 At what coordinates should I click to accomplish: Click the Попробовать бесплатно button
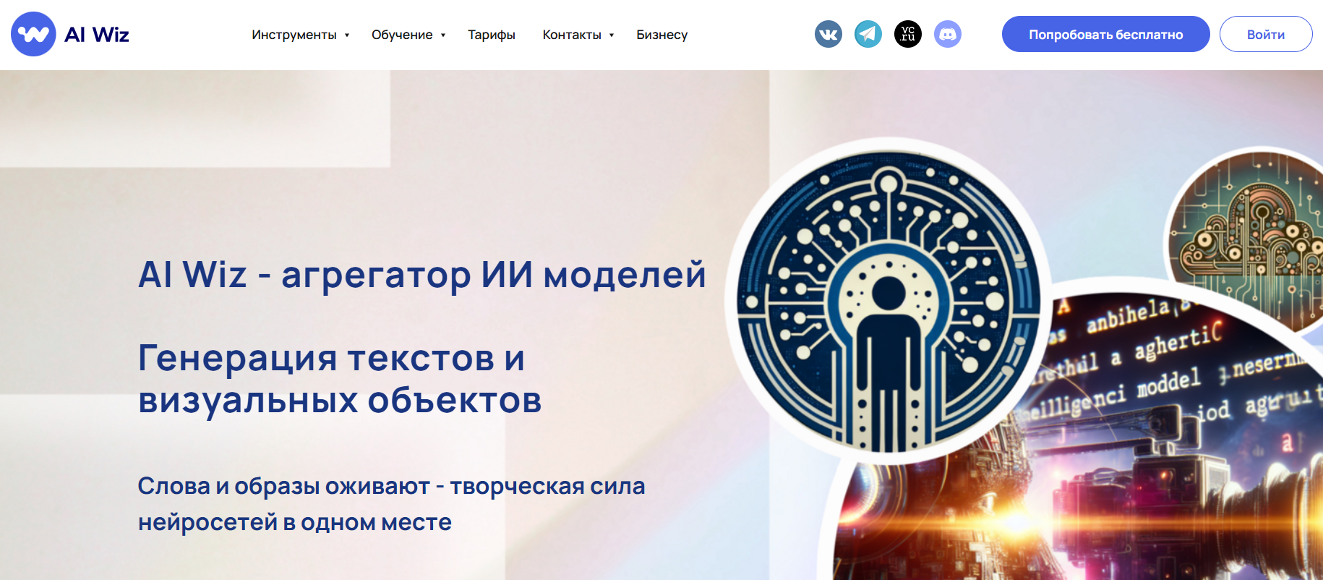[1106, 34]
